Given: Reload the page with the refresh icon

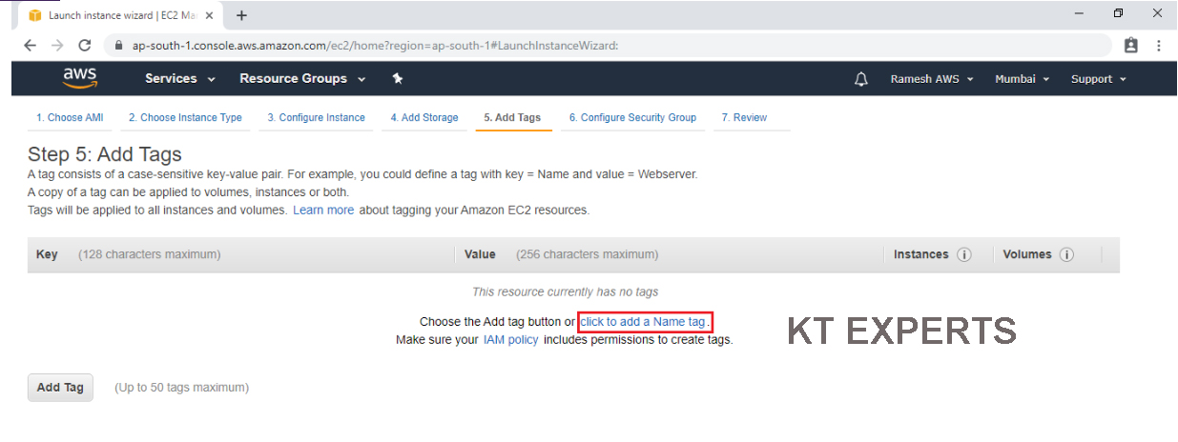Looking at the screenshot, I should (x=84, y=46).
